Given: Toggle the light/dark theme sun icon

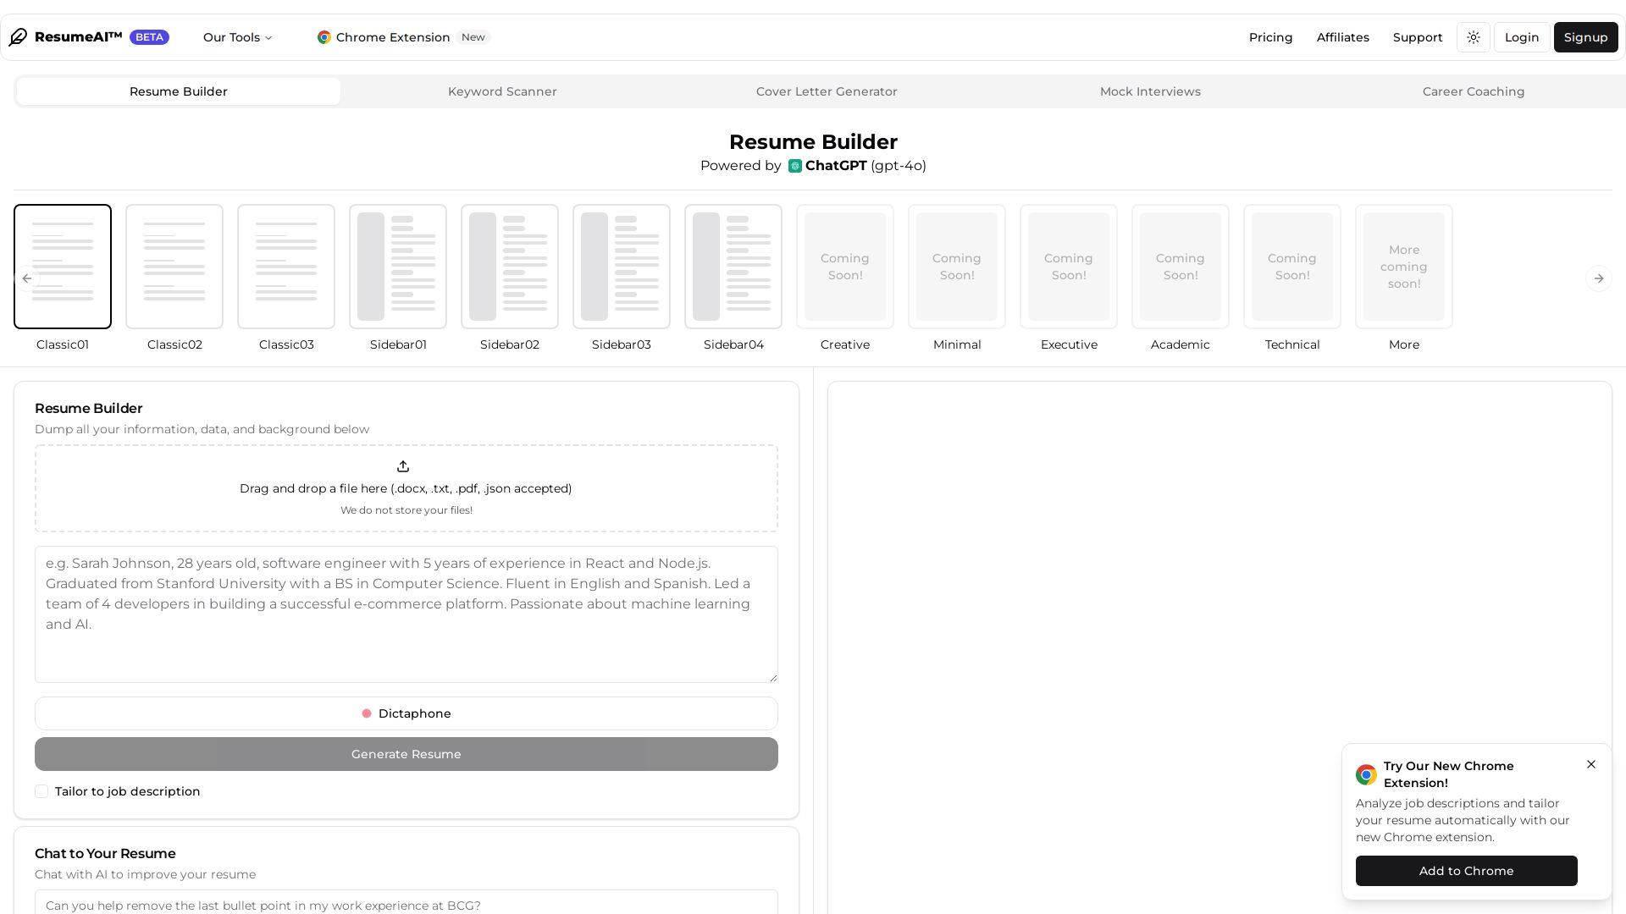Looking at the screenshot, I should point(1474,37).
